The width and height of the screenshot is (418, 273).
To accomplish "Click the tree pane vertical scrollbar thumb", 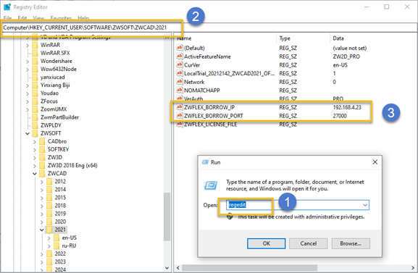I will click(167, 217).
